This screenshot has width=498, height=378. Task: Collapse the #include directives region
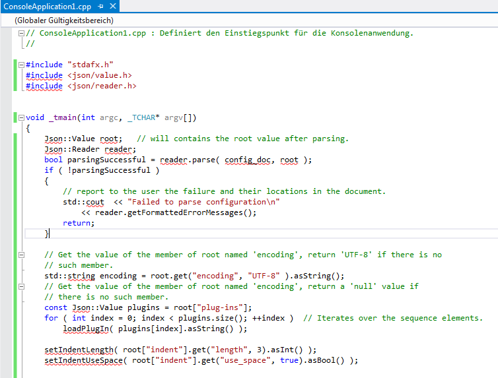pyautogui.click(x=21, y=65)
